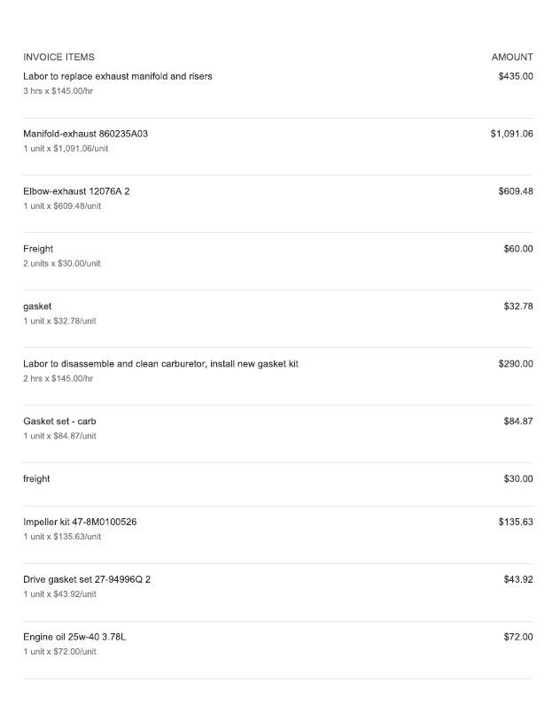Click the $72.00 engine oil amount
This screenshot has width=552, height=705.
pyautogui.click(x=518, y=637)
